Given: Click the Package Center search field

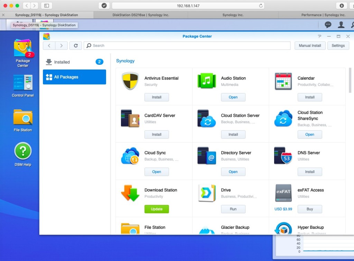Looking at the screenshot, I should point(187,45).
